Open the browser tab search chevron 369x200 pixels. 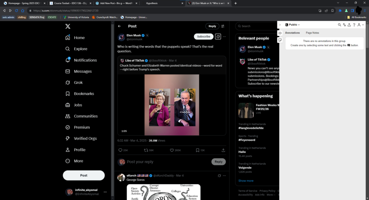pyautogui.click(x=338, y=3)
